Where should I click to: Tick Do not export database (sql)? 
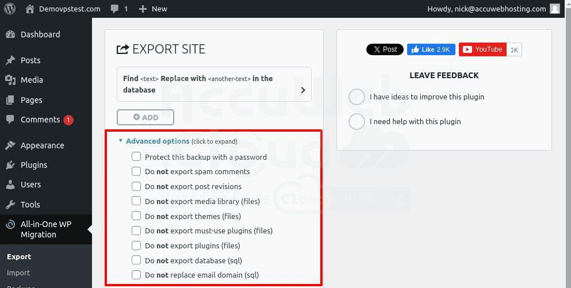pyautogui.click(x=136, y=260)
